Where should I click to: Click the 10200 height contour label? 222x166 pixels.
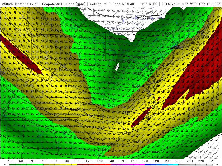click(137, 74)
